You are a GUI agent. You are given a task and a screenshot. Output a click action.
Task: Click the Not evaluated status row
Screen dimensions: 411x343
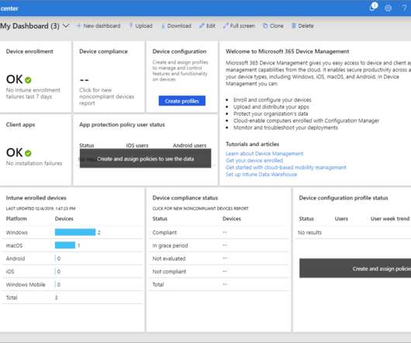pos(219,258)
